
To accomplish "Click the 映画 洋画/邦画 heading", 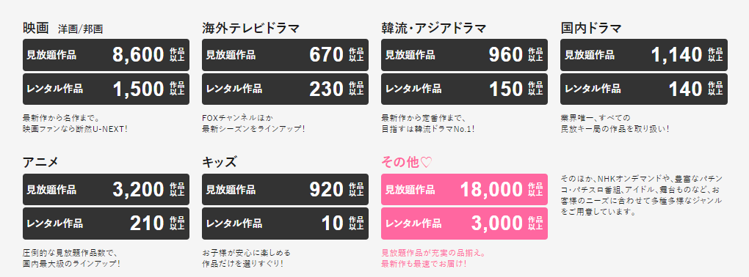I will pos(63,29).
